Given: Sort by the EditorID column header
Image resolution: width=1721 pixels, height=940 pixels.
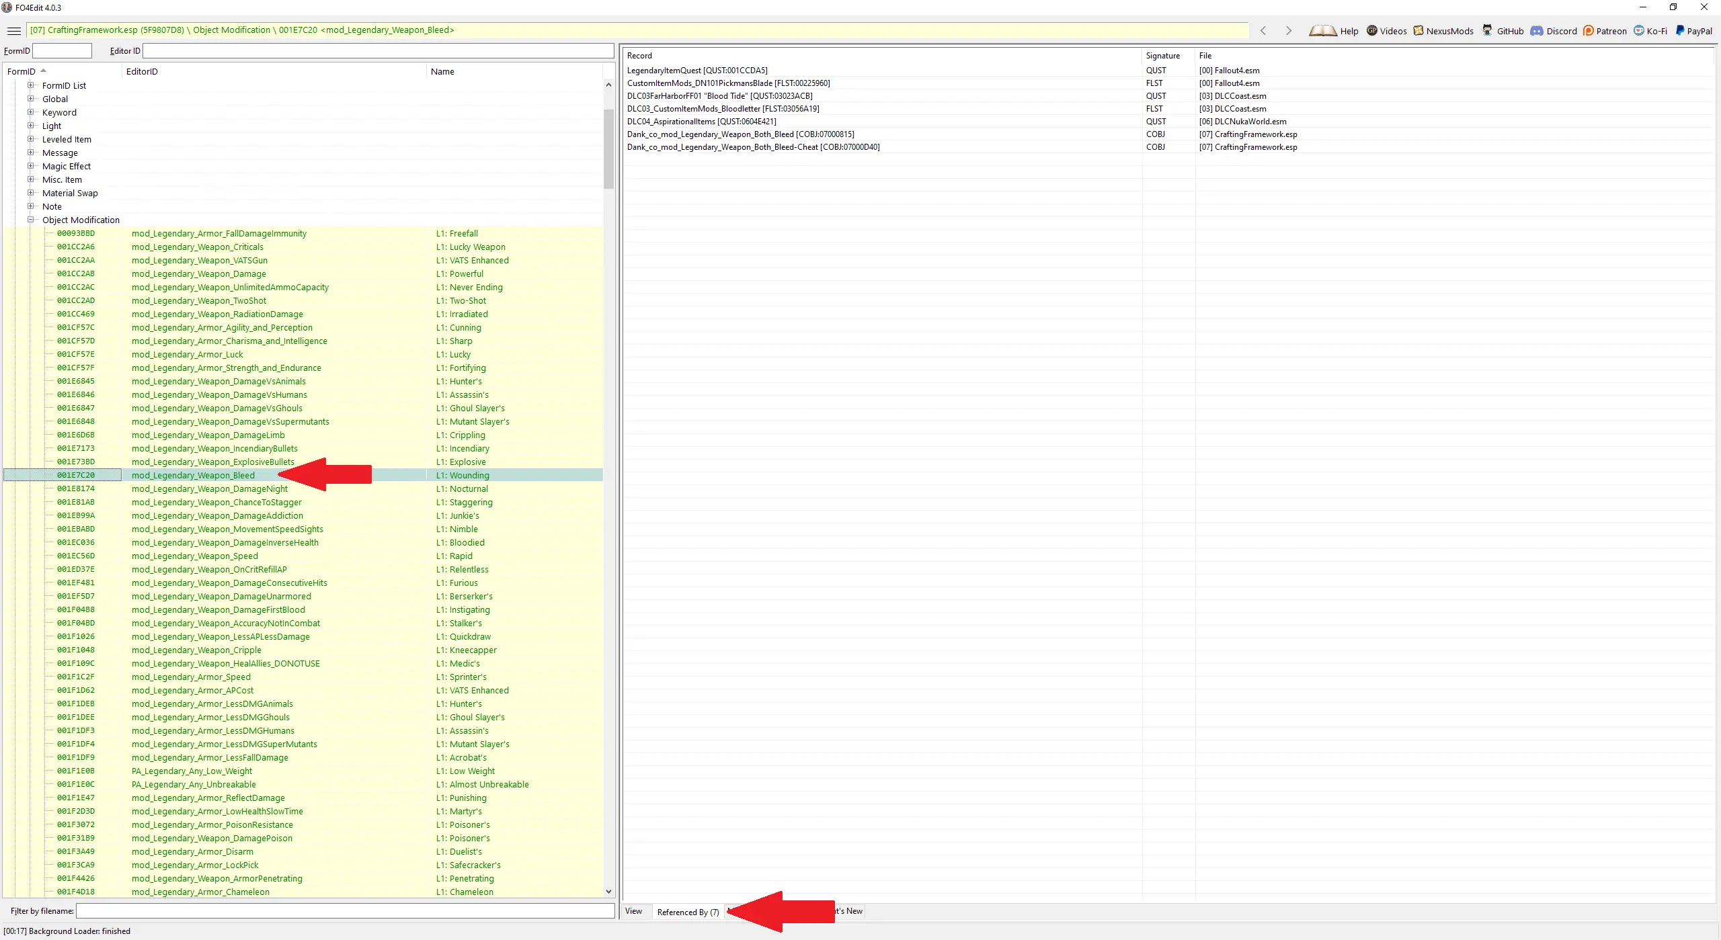Looking at the screenshot, I should click(274, 71).
